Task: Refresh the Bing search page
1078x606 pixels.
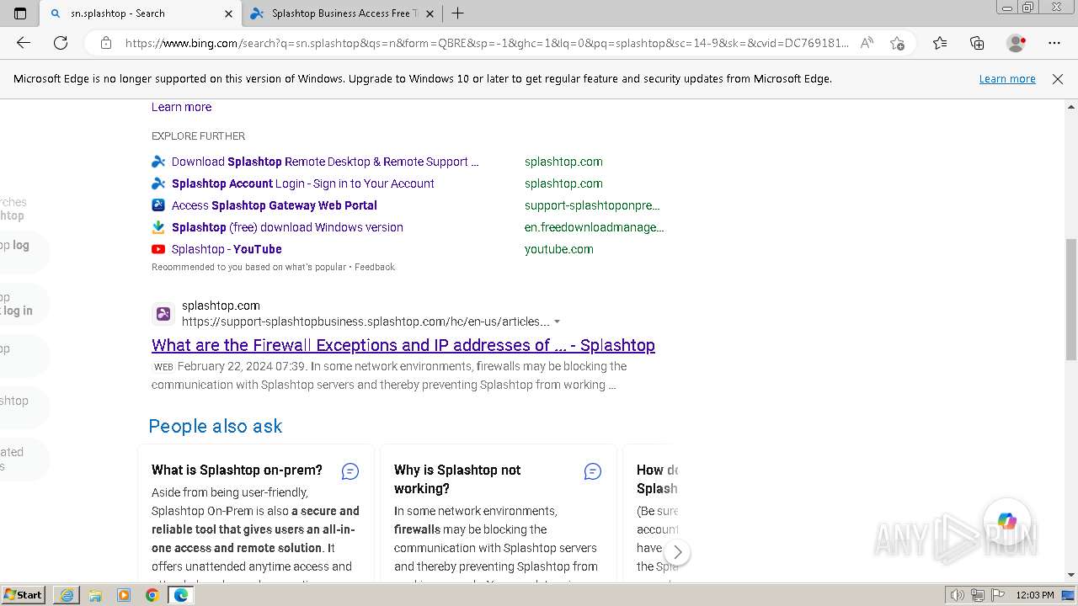Action: (x=61, y=43)
